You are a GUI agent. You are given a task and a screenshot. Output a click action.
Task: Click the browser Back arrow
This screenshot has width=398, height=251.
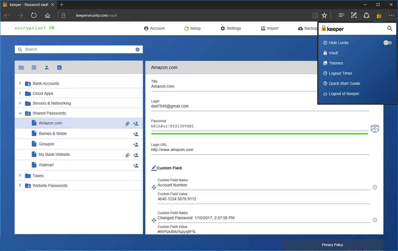coord(7,15)
